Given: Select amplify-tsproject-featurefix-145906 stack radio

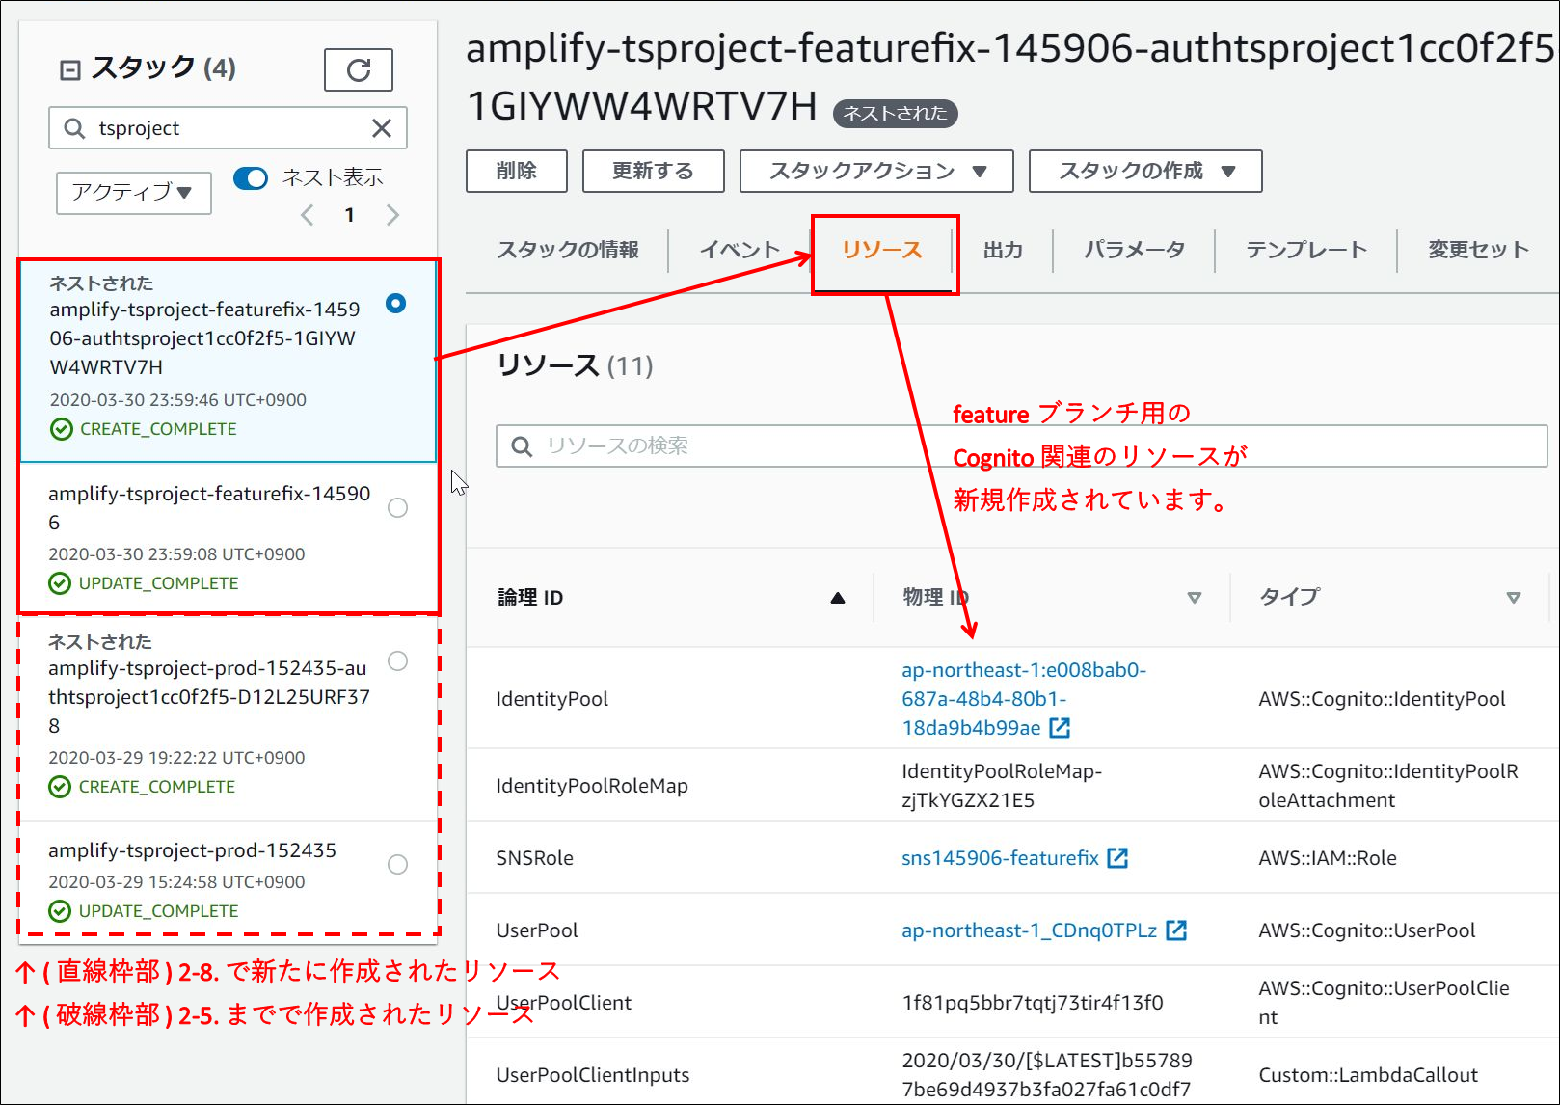Looking at the screenshot, I should pos(397,508).
